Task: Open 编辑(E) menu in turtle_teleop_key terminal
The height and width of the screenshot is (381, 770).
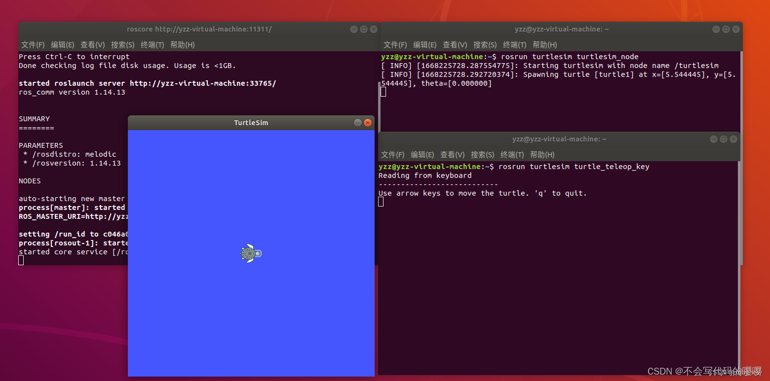Action: tap(423, 155)
